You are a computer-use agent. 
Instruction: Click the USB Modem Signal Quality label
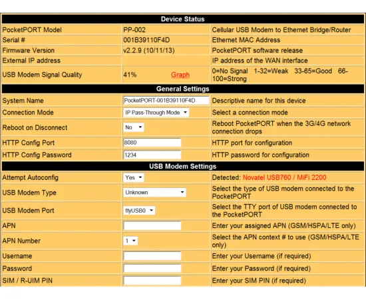pyautogui.click(x=42, y=75)
